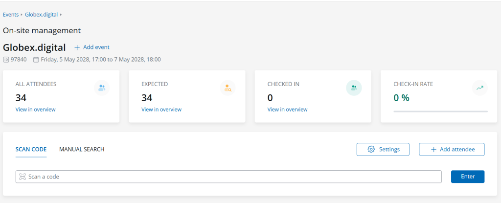The width and height of the screenshot is (501, 203).
Task: Open the Settings button
Action: [x=383, y=149]
